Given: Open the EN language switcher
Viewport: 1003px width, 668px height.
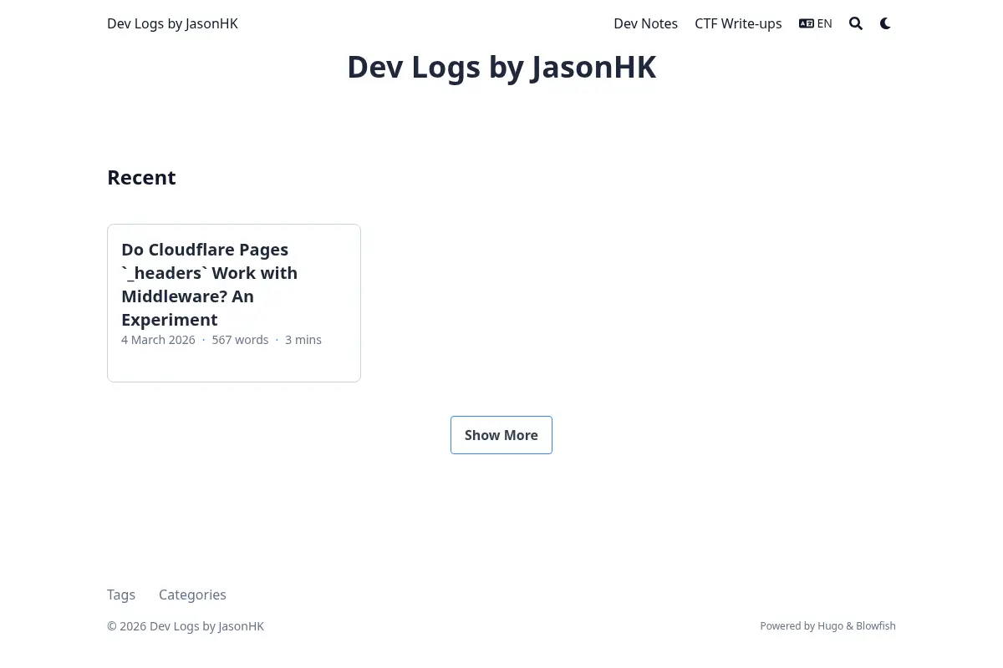Looking at the screenshot, I should (x=815, y=23).
